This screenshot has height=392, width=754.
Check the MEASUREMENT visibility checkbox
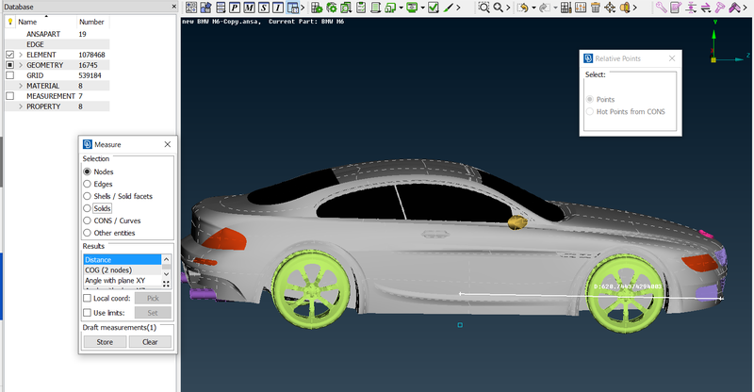pyautogui.click(x=10, y=96)
